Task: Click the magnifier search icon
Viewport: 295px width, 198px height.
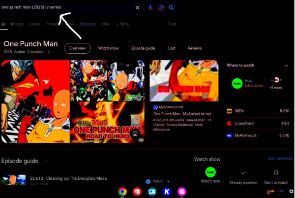Action: [x=171, y=7]
